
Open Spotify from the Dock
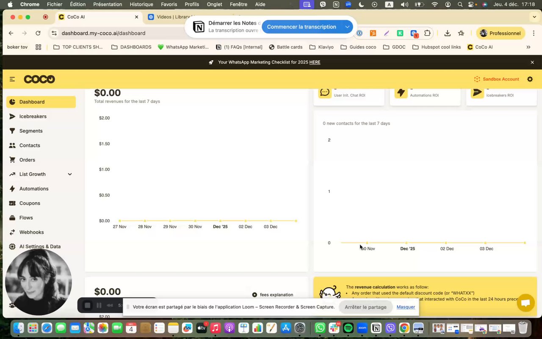coord(348,328)
